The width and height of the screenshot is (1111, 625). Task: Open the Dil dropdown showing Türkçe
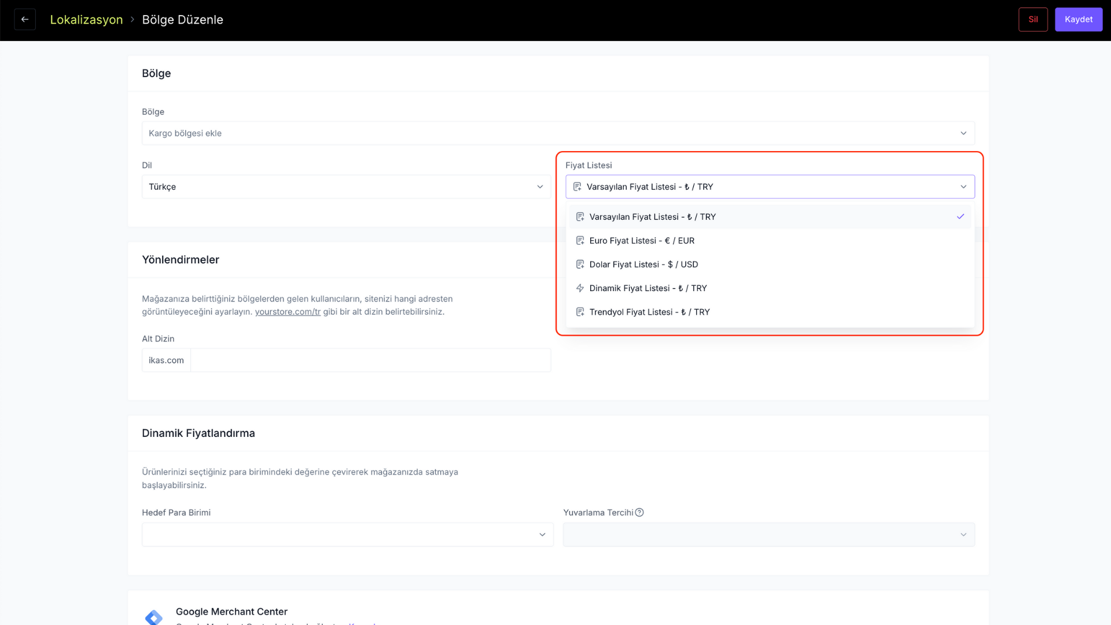click(x=346, y=186)
